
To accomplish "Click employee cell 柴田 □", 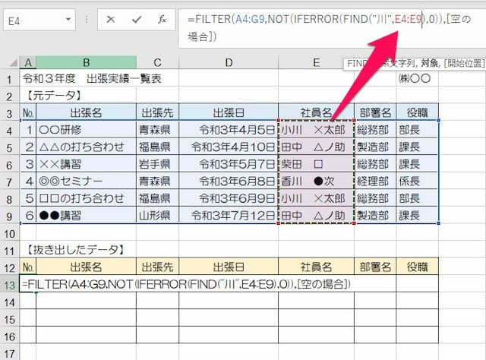I will [316, 164].
